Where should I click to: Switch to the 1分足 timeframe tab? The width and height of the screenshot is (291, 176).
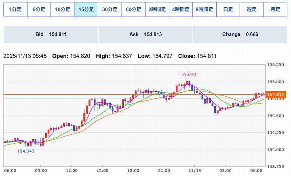[x=15, y=9]
